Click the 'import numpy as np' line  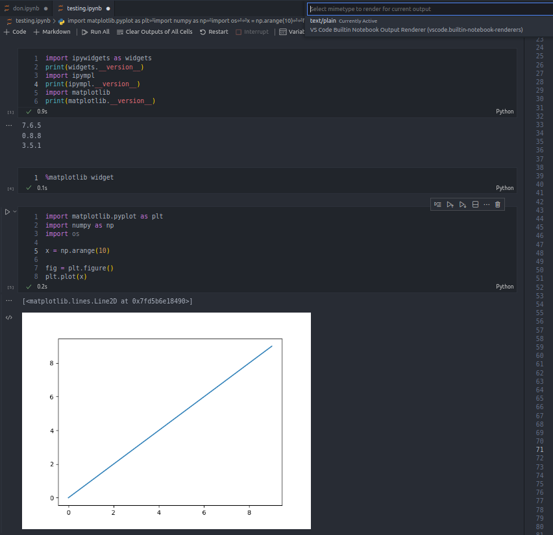point(79,225)
